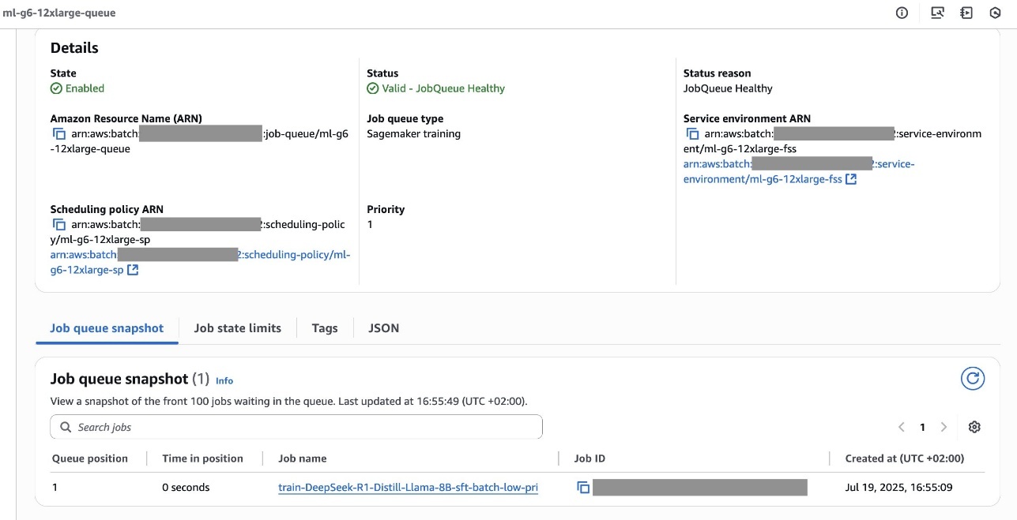Copy the Scheduling policy ARN
The width and height of the screenshot is (1017, 520).
59,225
